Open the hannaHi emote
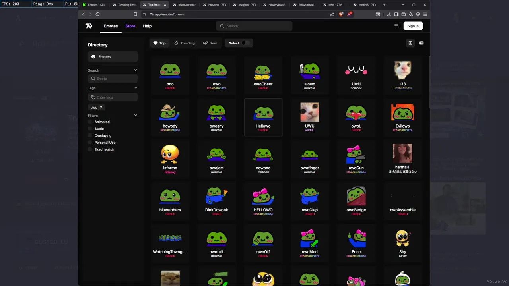509x286 pixels. click(x=402, y=159)
